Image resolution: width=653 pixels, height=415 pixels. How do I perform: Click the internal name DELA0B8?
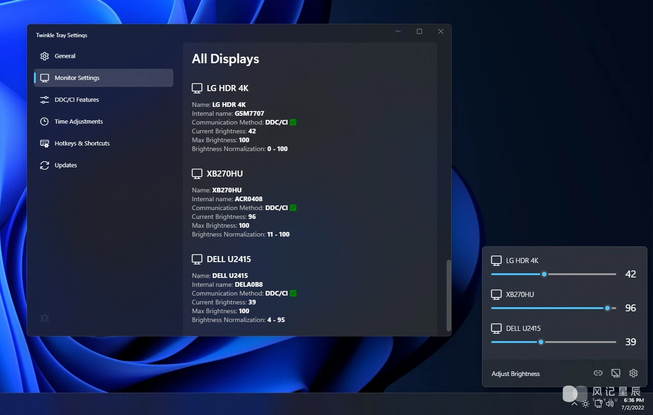pyautogui.click(x=249, y=284)
